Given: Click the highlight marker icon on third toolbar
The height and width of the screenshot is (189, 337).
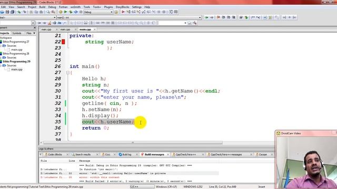Looking at the screenshot, I should (49, 23).
